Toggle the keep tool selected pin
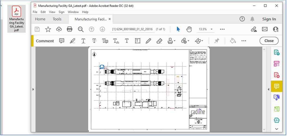This screenshot has width=287, height=136. [x=217, y=41]
